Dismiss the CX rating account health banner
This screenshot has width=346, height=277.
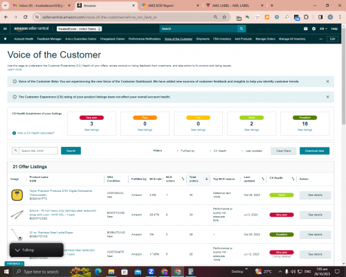point(327,97)
